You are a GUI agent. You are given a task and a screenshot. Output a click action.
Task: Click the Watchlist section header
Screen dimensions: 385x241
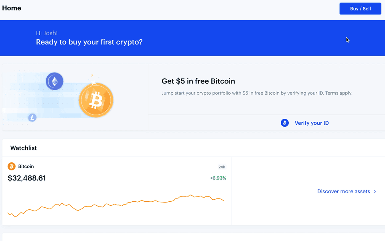(x=23, y=148)
